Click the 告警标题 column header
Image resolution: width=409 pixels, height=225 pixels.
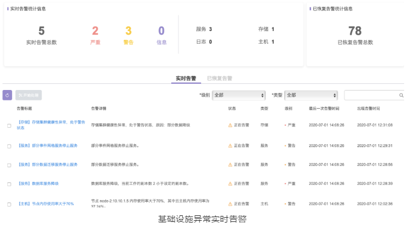(24, 108)
